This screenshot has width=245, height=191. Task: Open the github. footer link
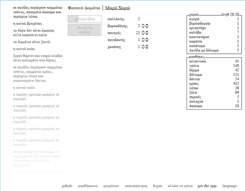[x=67, y=186]
